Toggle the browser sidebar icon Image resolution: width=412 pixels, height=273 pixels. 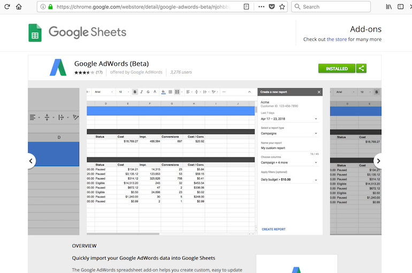pyautogui.click(x=400, y=6)
